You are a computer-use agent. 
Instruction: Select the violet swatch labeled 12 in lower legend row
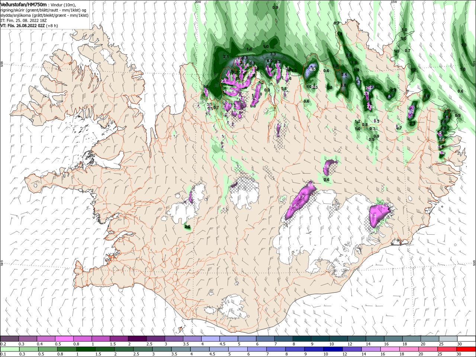[352, 349]
